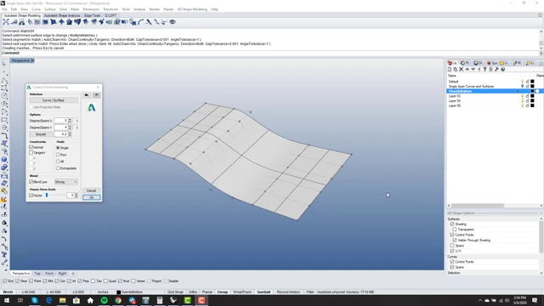This screenshot has width=544, height=306.
Task: Toggle the Factor checkbox
Action: tap(31, 195)
